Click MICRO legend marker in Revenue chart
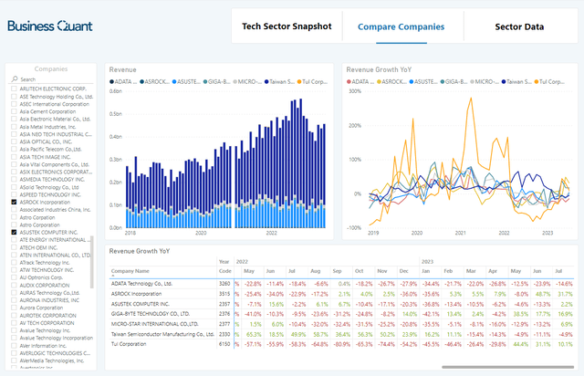Screen dimensions: 584x376 [x=236, y=81]
